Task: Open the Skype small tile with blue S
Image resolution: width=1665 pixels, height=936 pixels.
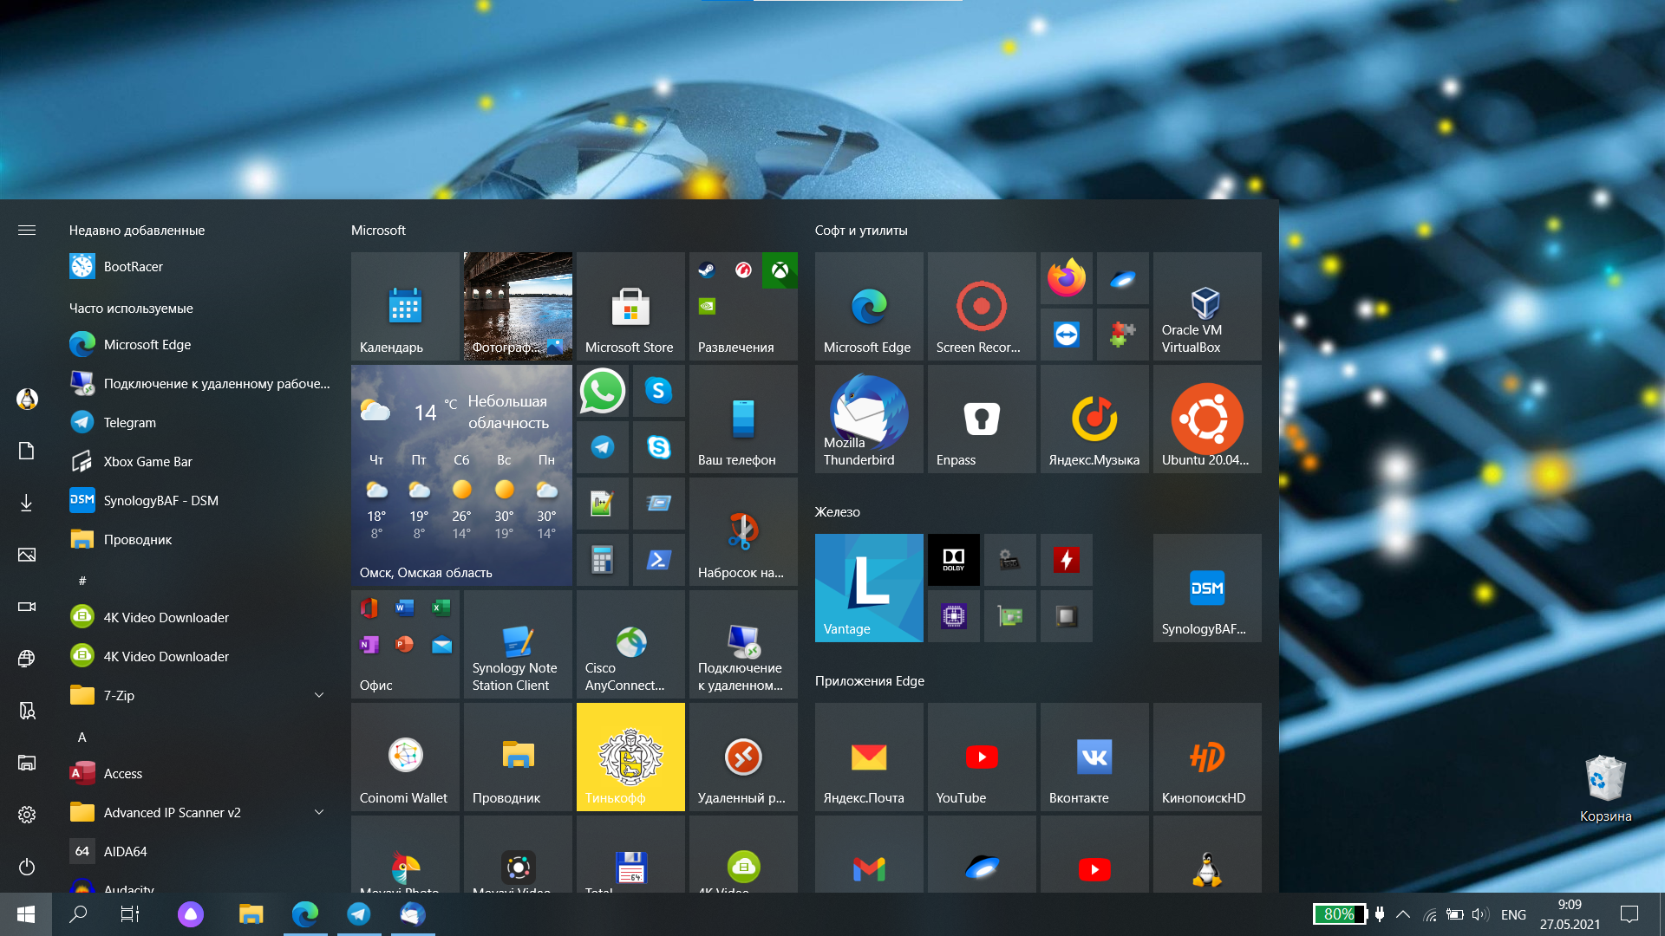Action: tap(659, 391)
